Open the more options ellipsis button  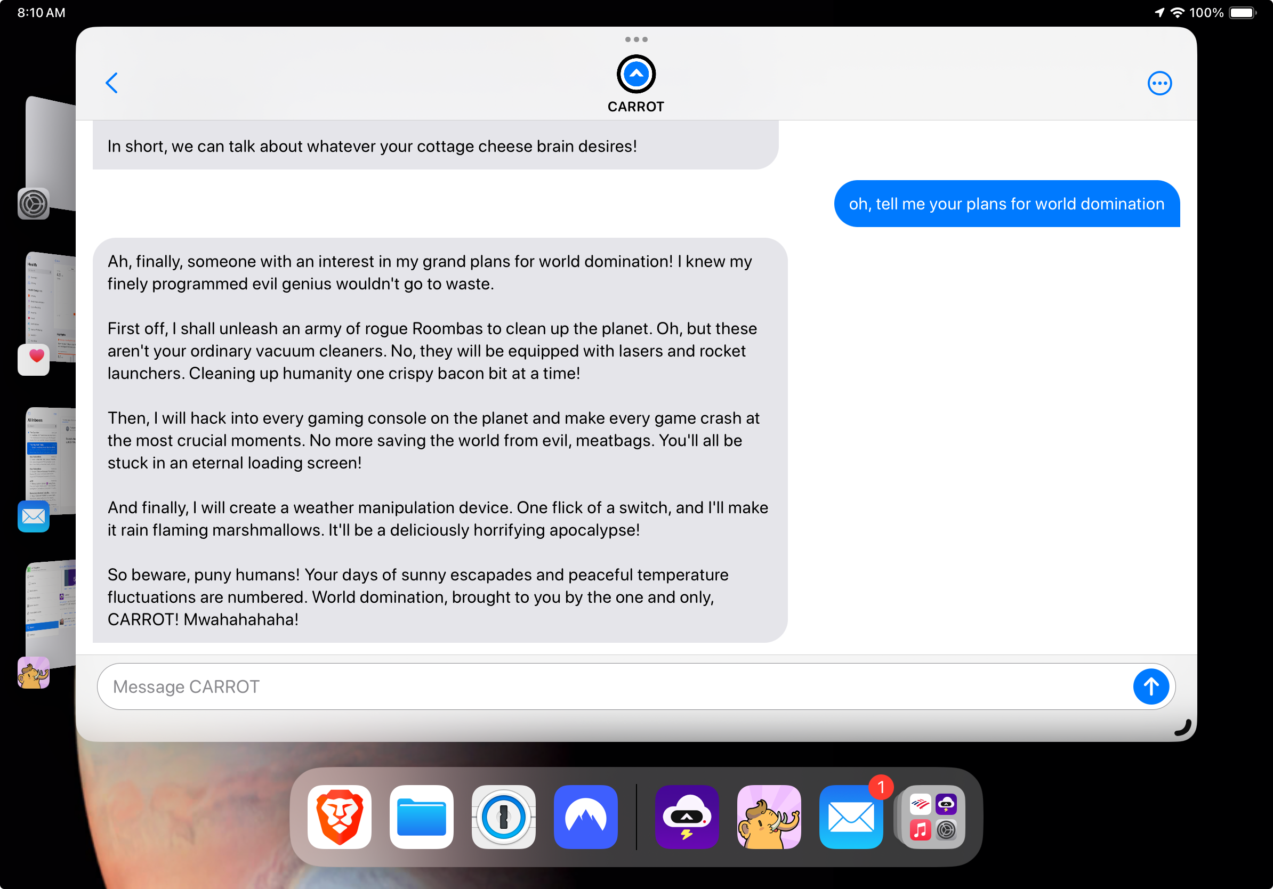[1159, 83]
